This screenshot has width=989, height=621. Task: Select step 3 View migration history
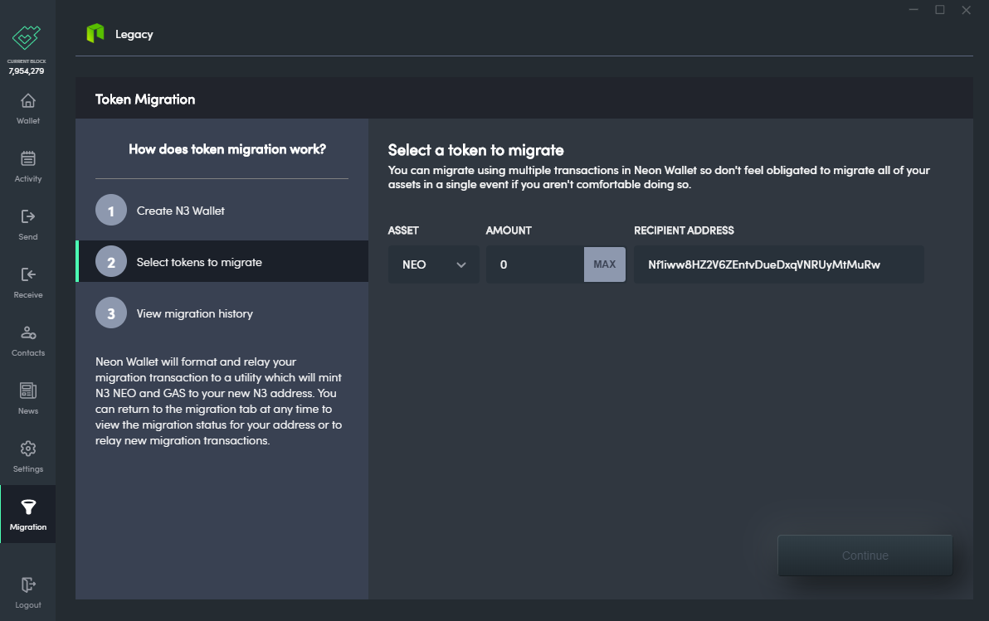pos(222,313)
